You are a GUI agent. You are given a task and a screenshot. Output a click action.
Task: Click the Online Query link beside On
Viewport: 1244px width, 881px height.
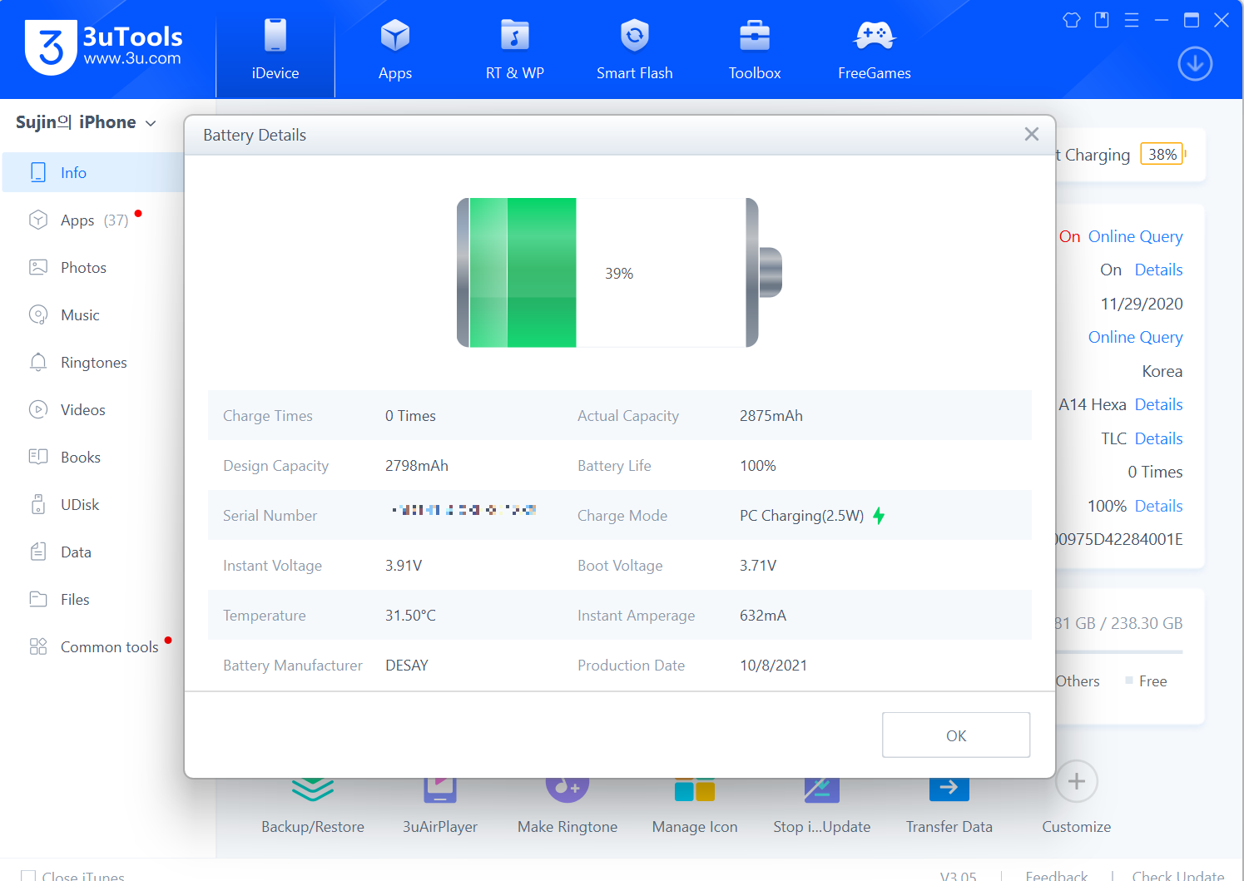1135,236
